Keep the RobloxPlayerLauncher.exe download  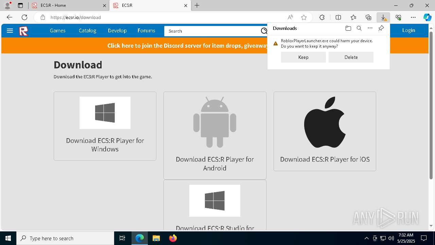pos(303,57)
